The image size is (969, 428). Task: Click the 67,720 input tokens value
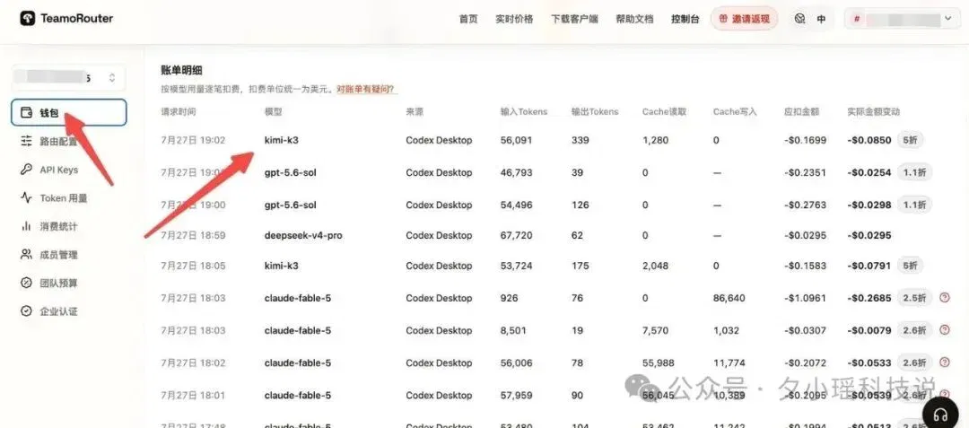click(516, 235)
